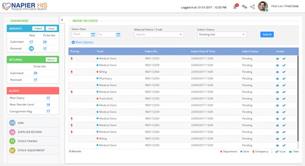The height and width of the screenshot is (166, 305).
Task: Open the From date calendar icon
Action: tap(93, 35)
